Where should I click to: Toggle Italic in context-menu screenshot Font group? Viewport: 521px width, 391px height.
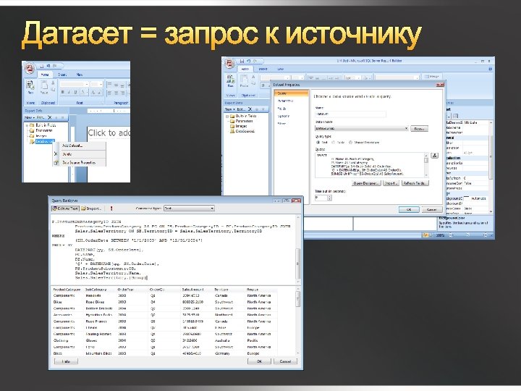tap(69, 92)
